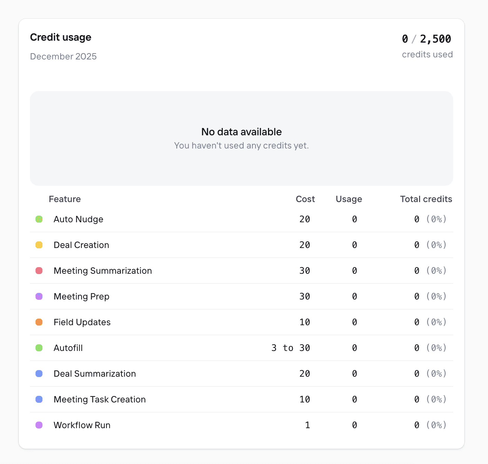
Task: Click the yellow dot beside Deal Creation
Action: coord(39,245)
